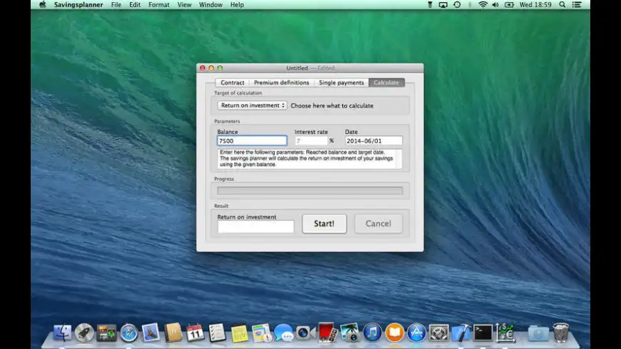Click the calculation Progress bar
The image size is (621, 349).
(x=310, y=190)
